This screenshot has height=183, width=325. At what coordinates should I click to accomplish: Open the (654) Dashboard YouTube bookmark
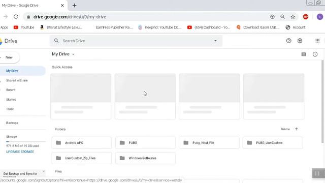tap(209, 27)
